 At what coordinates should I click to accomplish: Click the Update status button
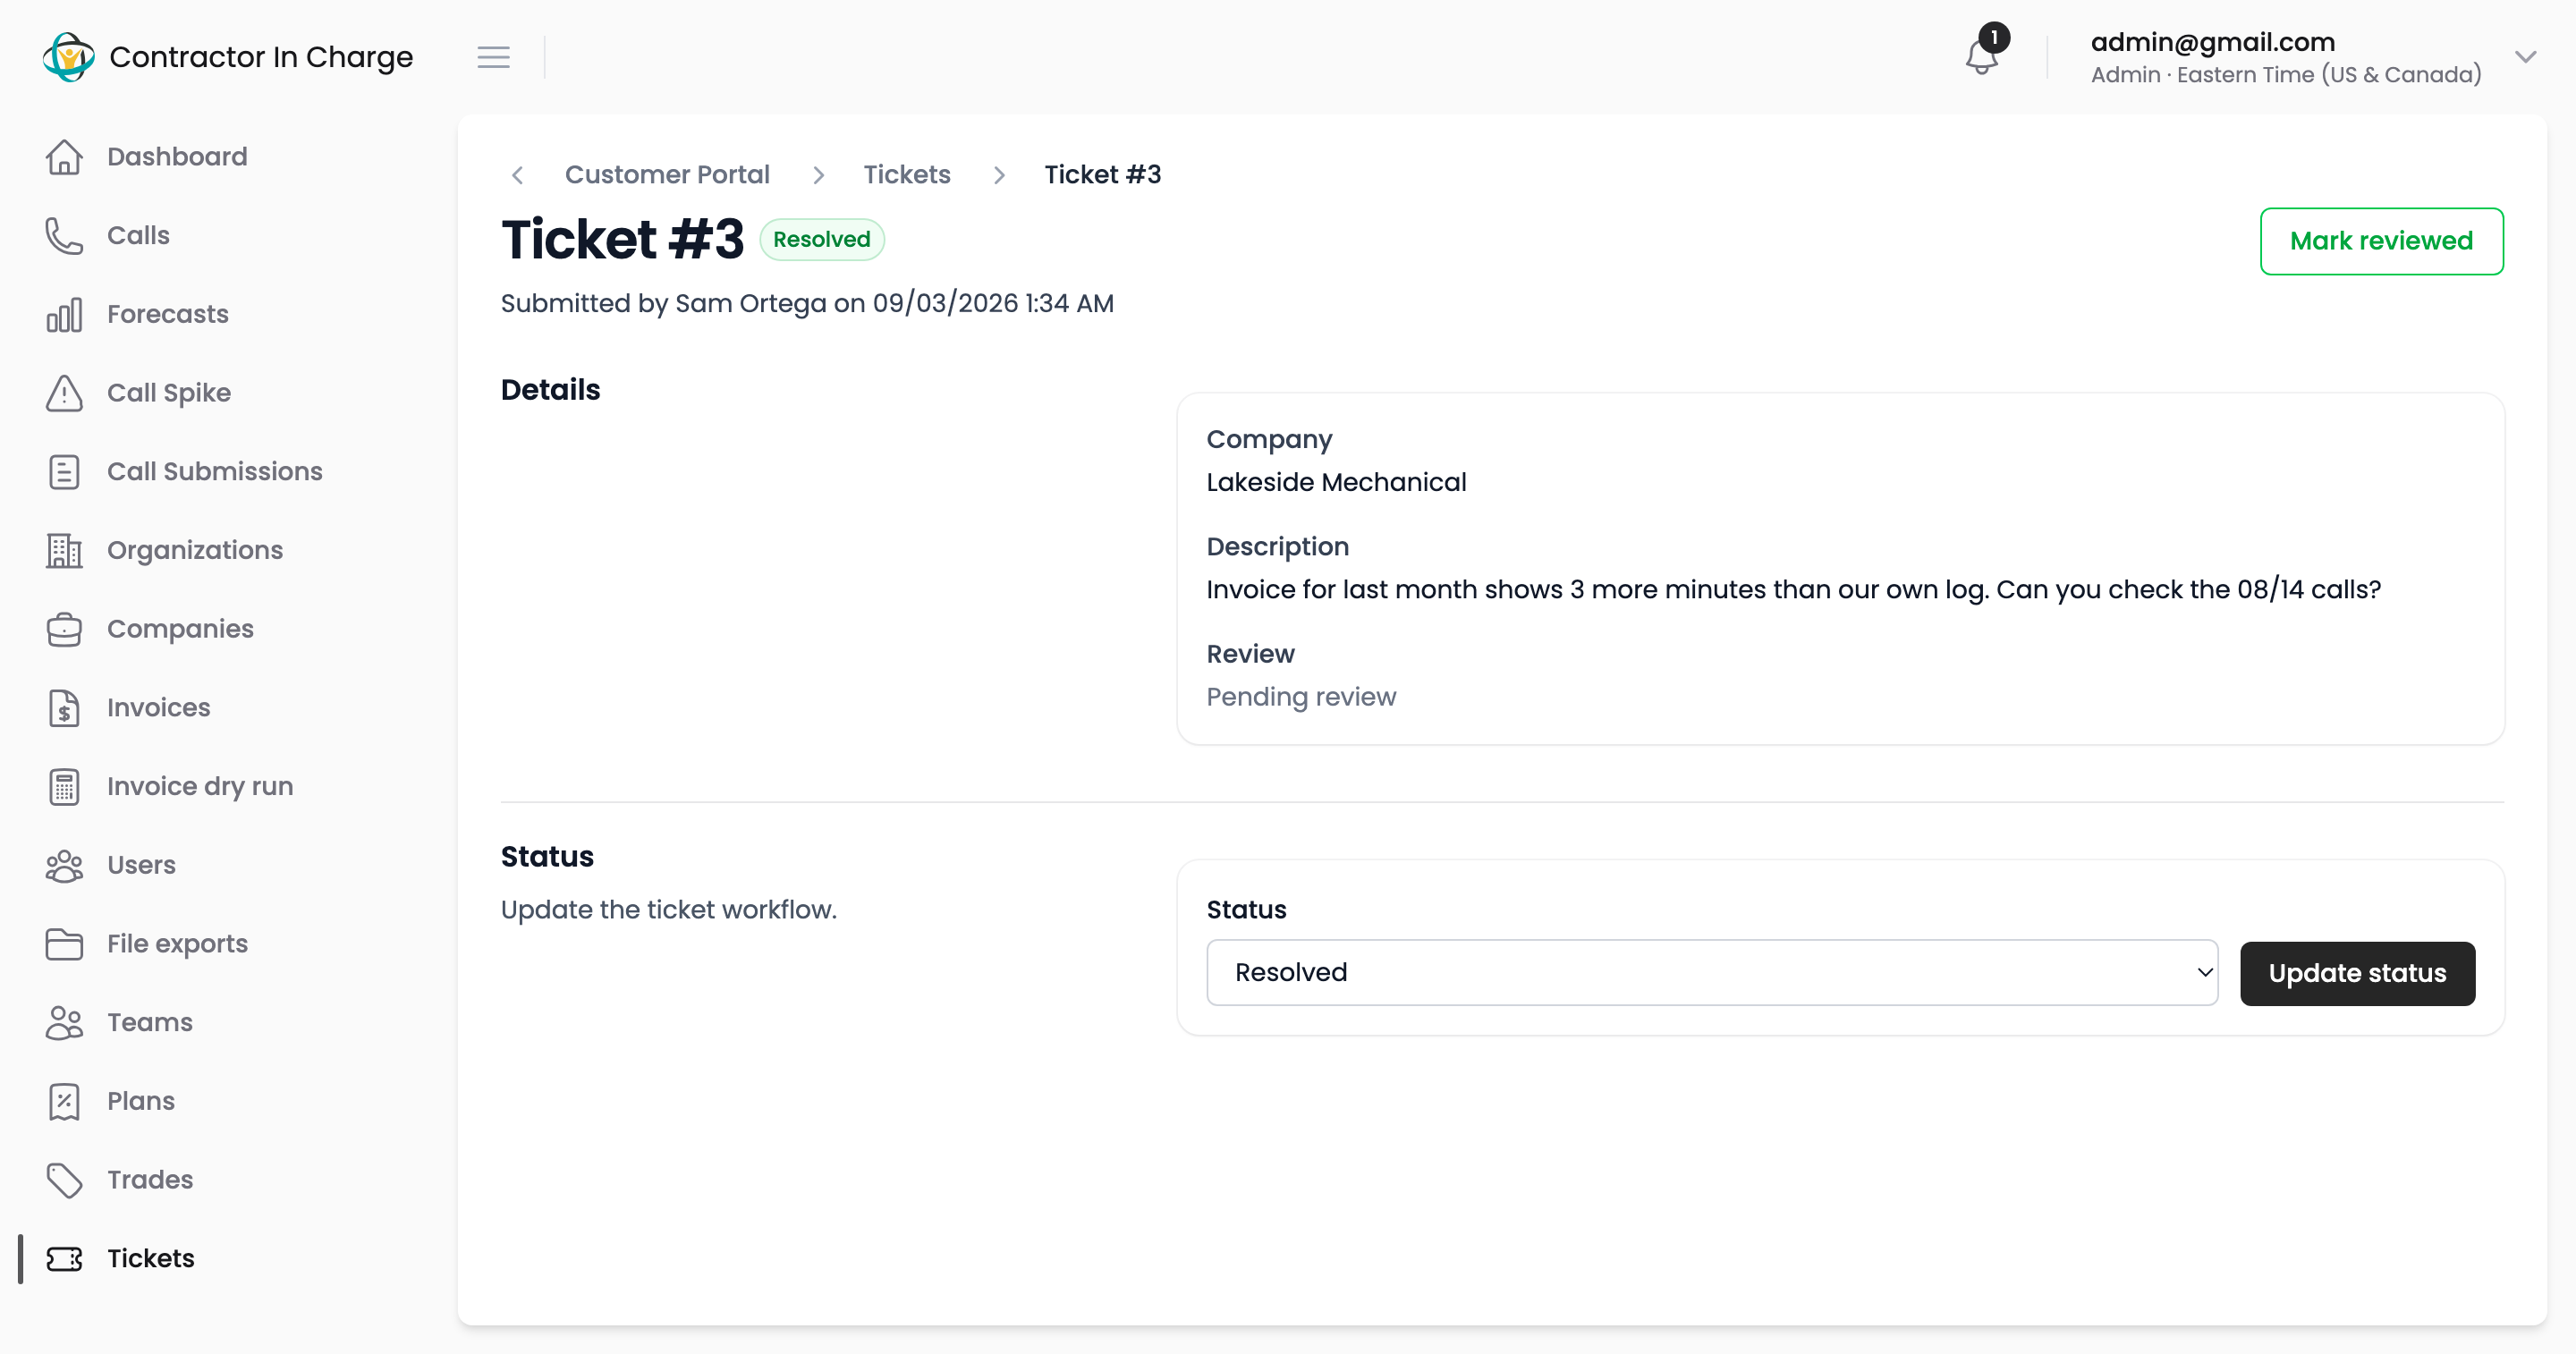pyautogui.click(x=2357, y=973)
